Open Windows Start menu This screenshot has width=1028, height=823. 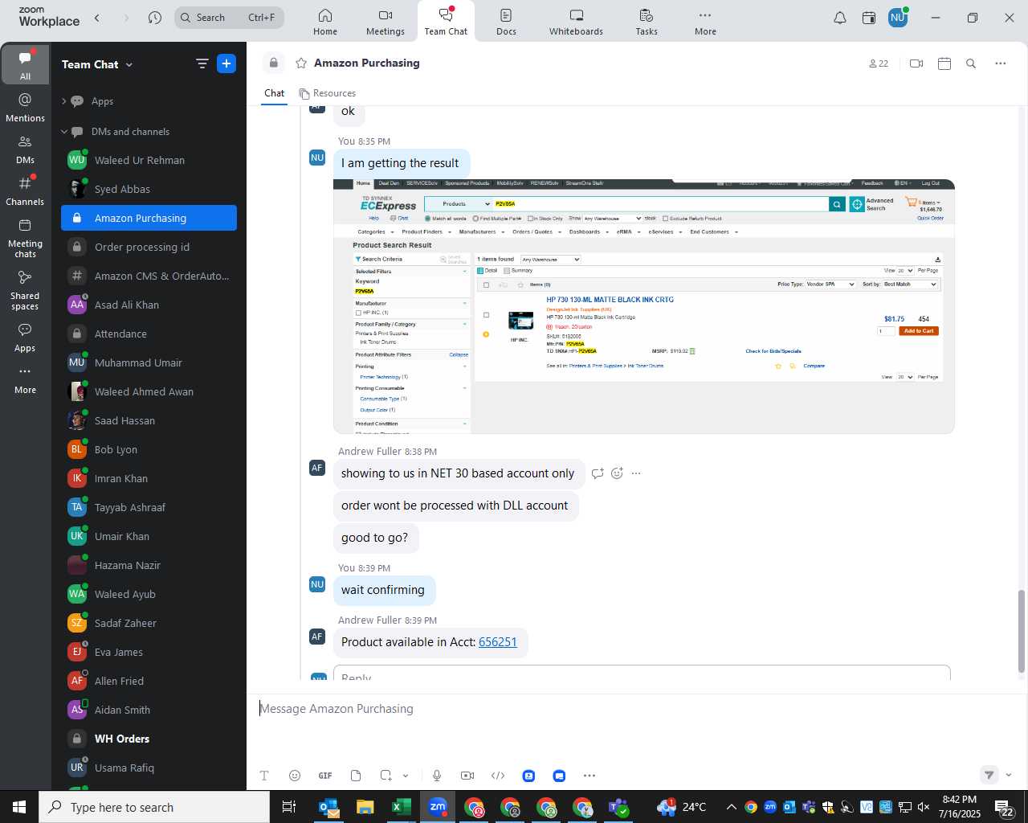pos(19,807)
